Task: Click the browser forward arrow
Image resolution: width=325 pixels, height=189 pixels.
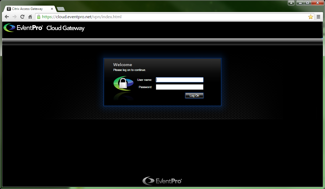Action: click(x=15, y=17)
